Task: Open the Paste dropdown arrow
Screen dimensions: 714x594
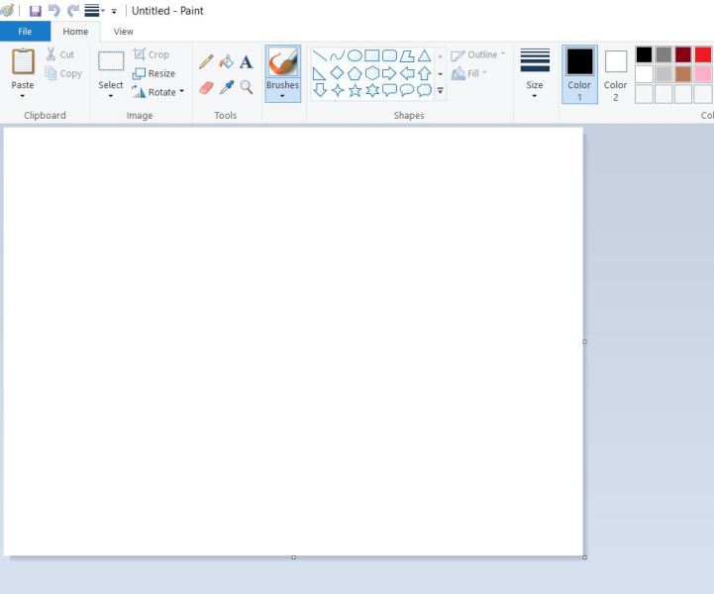Action: tap(23, 96)
